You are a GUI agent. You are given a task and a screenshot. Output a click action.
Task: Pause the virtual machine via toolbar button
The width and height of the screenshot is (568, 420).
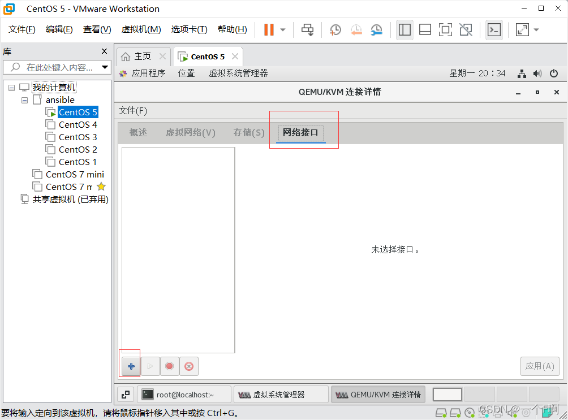pyautogui.click(x=269, y=30)
